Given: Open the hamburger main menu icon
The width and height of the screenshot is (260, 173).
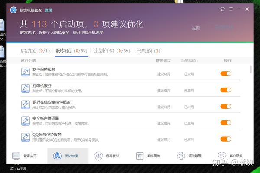Looking at the screenshot, I should point(231,9).
